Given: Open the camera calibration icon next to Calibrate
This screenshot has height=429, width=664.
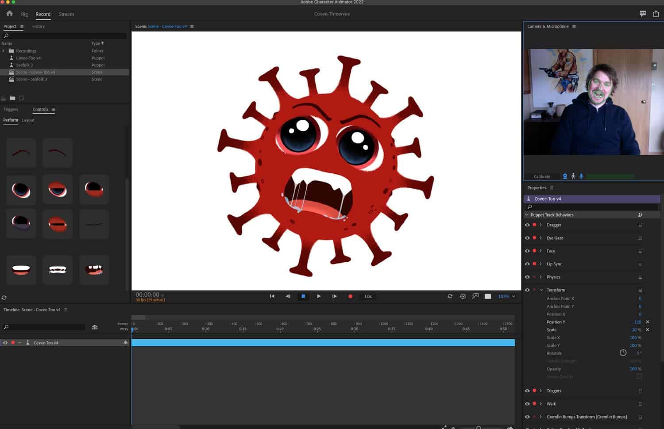Looking at the screenshot, I should 565,176.
